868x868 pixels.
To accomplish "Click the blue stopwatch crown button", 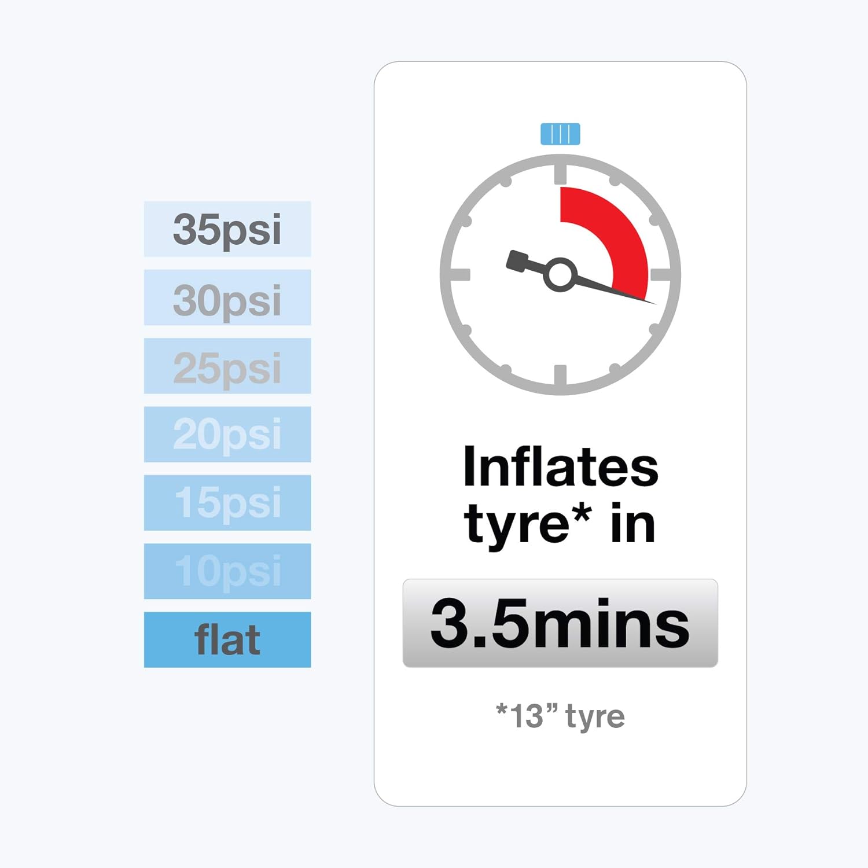I will [x=560, y=134].
